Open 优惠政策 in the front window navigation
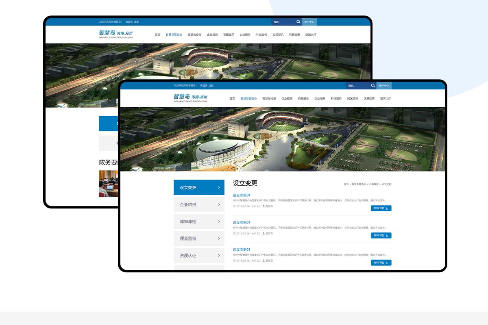488x325 pixels. tap(369, 99)
